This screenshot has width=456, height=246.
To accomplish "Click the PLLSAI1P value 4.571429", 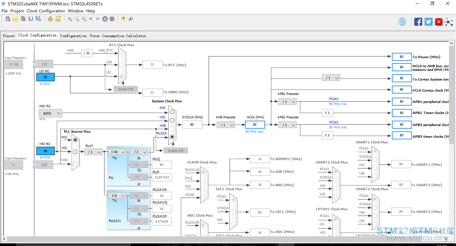I will [x=162, y=221].
